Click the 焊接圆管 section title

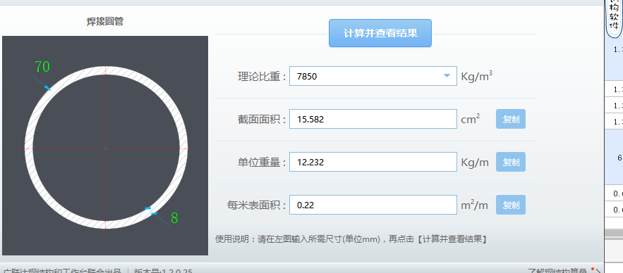tap(105, 21)
